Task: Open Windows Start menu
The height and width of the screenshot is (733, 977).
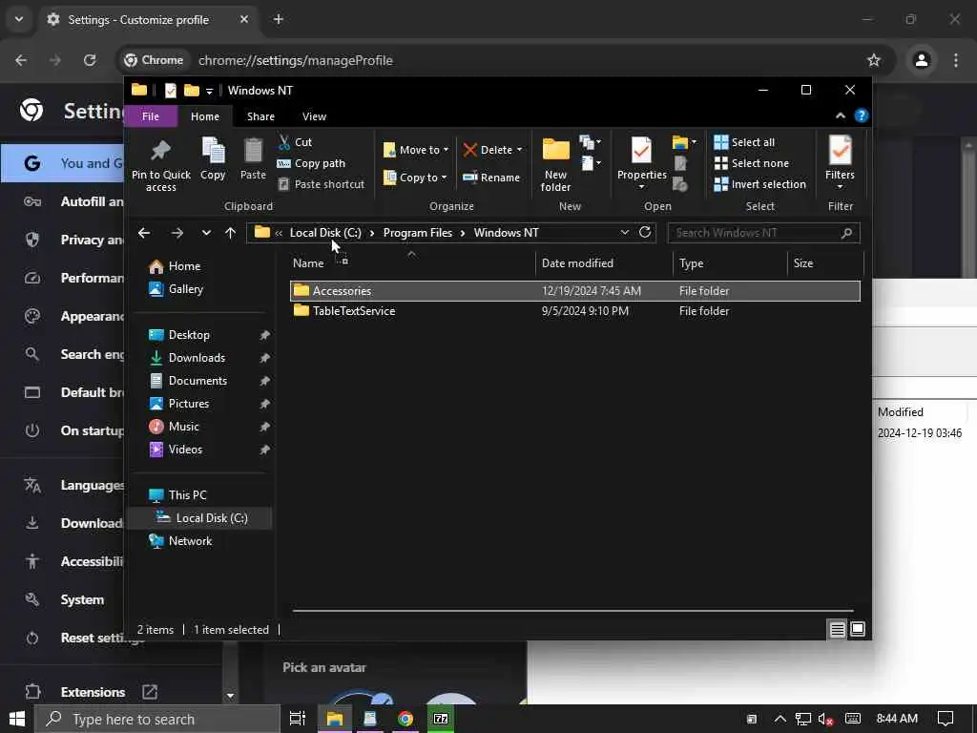Action: (x=17, y=720)
